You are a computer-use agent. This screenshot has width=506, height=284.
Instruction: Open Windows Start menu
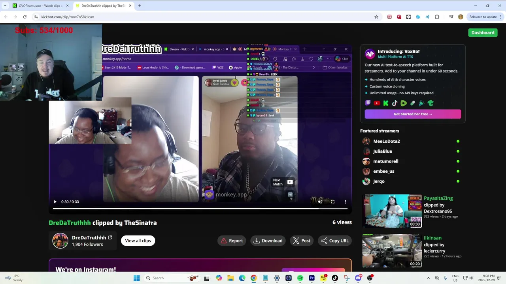pyautogui.click(x=137, y=278)
